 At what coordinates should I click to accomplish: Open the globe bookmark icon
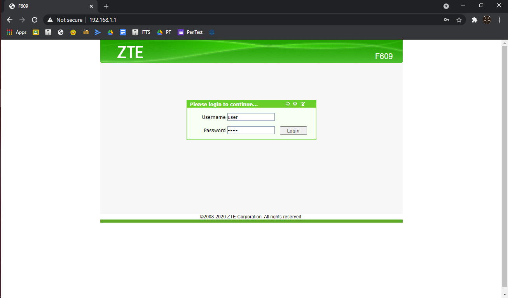(x=61, y=32)
